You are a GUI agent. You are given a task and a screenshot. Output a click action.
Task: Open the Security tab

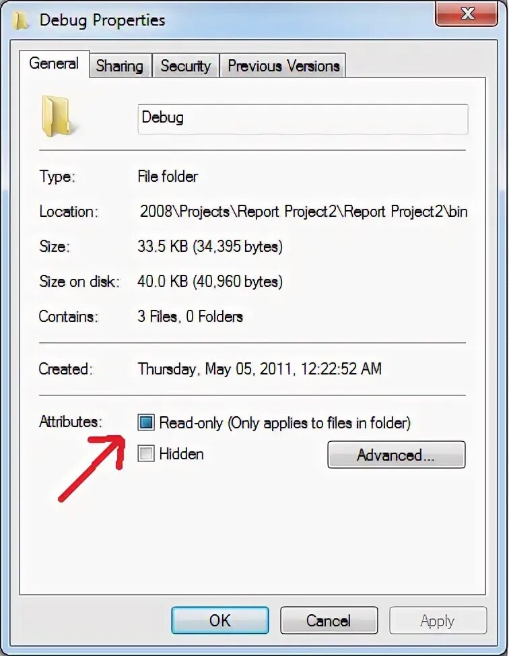tap(186, 66)
